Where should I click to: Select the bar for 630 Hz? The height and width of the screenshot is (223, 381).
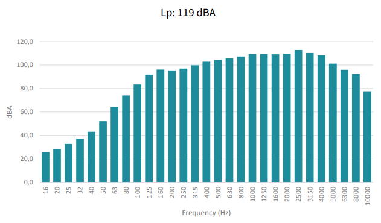point(229,121)
